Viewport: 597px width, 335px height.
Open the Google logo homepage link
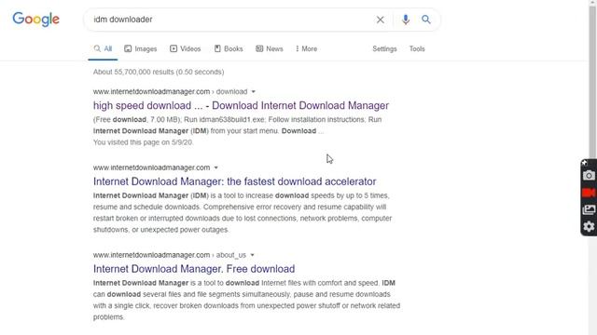tap(35, 19)
